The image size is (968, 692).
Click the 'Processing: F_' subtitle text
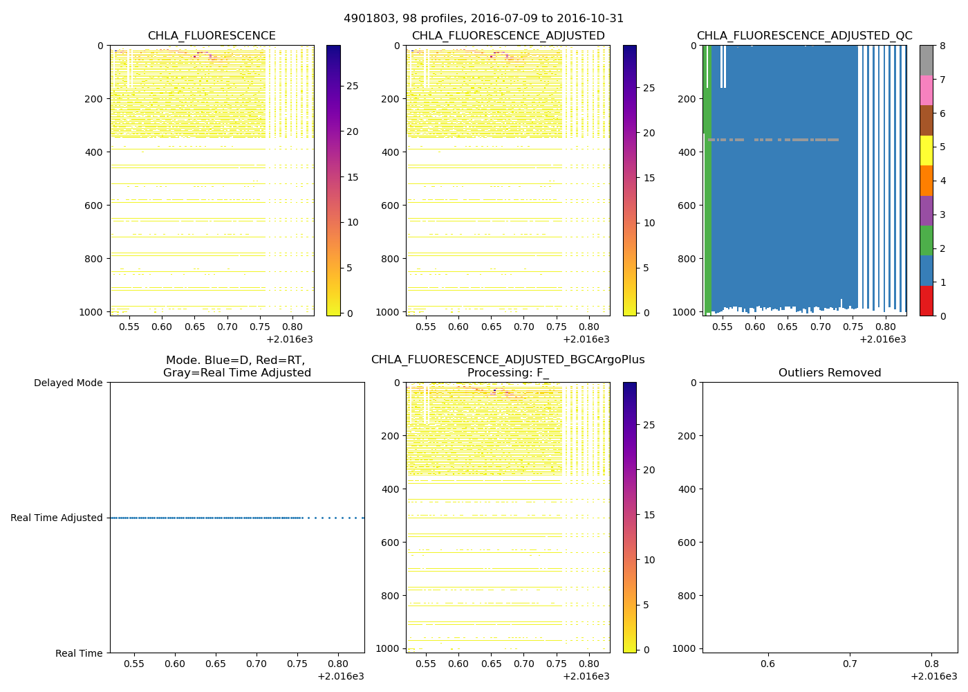point(508,373)
